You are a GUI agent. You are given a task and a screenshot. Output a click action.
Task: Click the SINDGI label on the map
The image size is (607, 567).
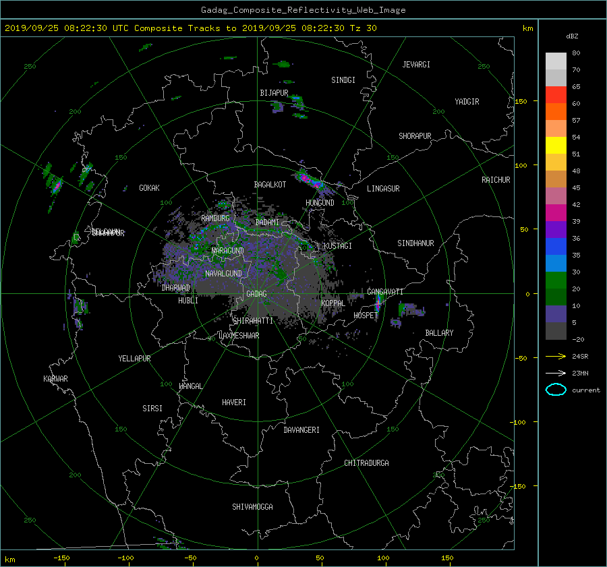click(343, 80)
